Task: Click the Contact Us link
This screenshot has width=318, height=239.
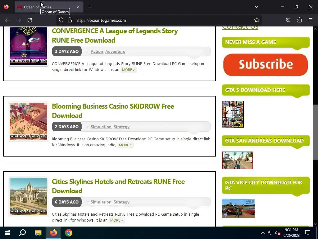Action: click(240, 27)
